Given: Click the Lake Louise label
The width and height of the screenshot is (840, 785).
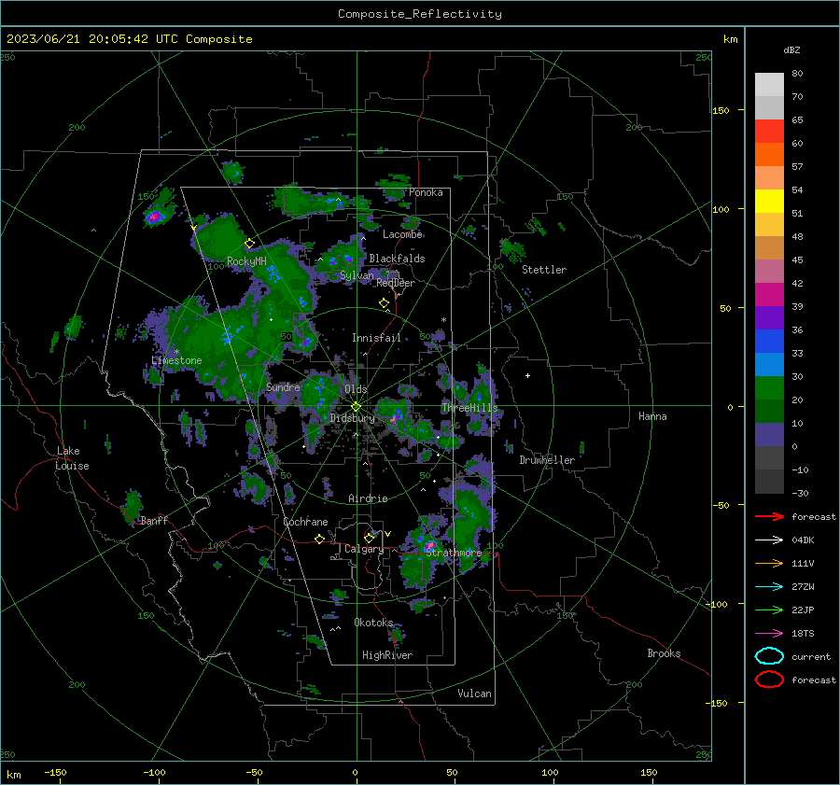Looking at the screenshot, I should tap(72, 458).
